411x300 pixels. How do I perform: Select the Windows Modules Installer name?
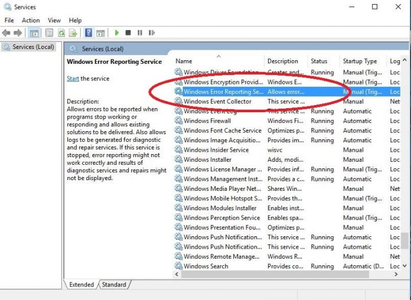[x=220, y=208]
